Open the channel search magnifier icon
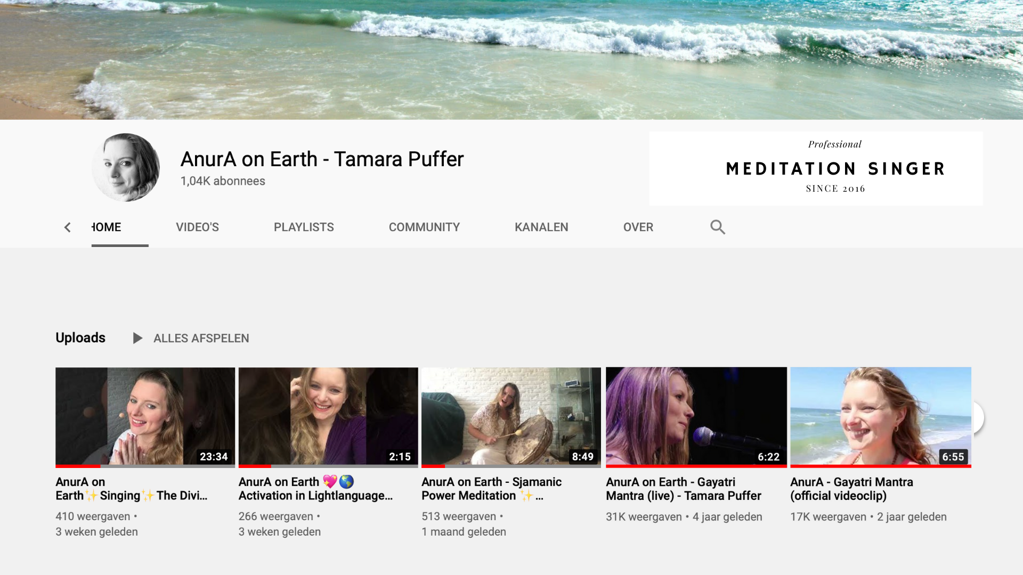Screen dimensions: 1023x575 718,227
